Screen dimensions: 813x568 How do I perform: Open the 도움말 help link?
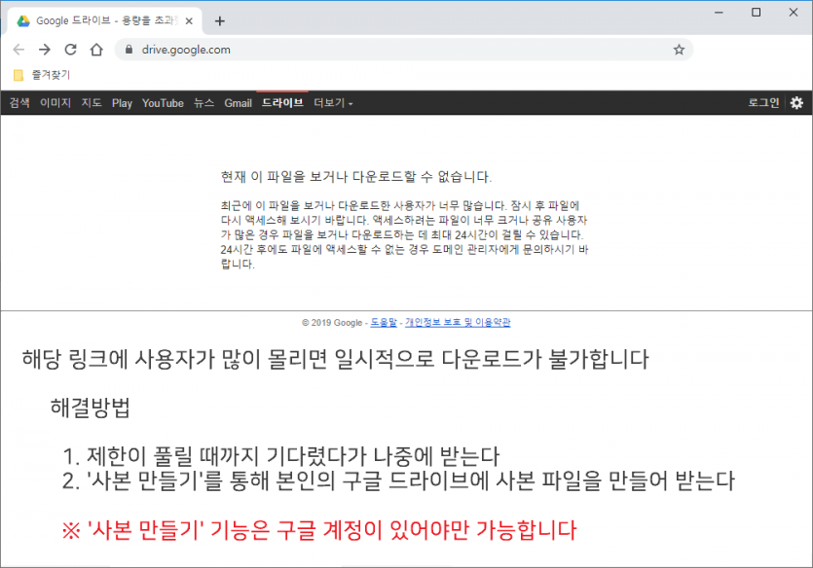pyautogui.click(x=384, y=323)
